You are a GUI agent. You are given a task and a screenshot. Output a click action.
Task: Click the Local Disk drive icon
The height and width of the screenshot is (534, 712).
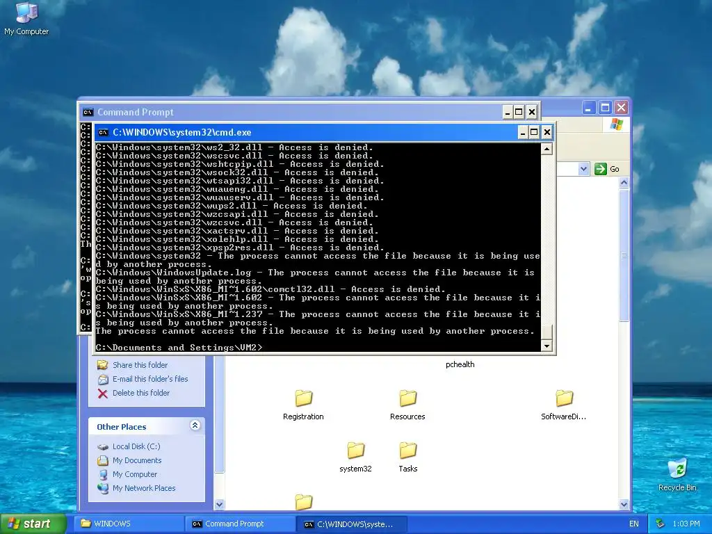click(x=103, y=447)
